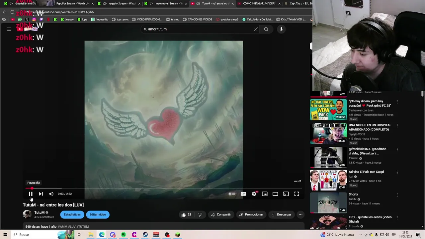Open the Twitch bookmark icon
Viewport: 425px width, 239px height.
click(x=41, y=20)
